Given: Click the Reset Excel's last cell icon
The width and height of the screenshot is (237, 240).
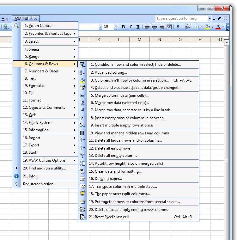Looking at the screenshot, I should coord(82,217).
